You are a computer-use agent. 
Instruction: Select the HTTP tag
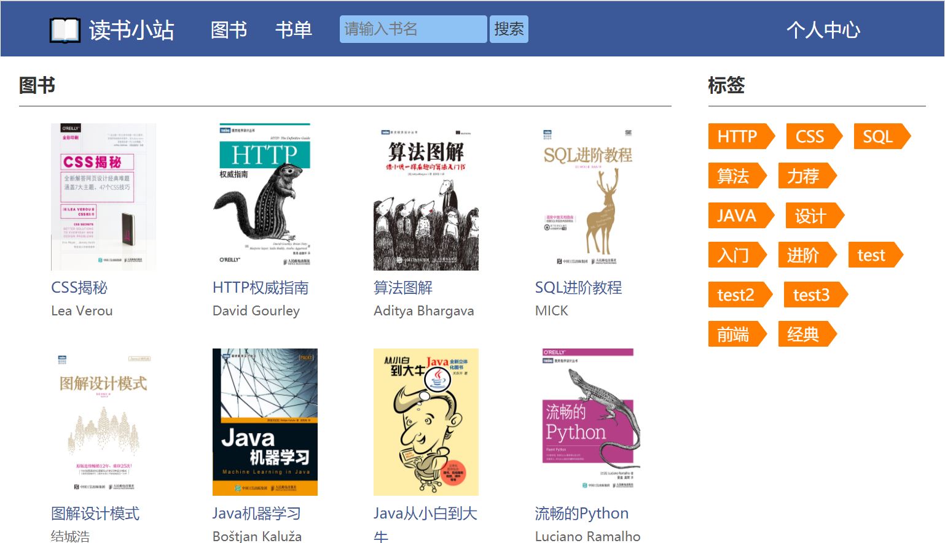tap(742, 136)
